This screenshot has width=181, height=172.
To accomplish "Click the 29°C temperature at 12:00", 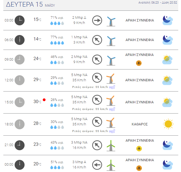I will (37, 79).
